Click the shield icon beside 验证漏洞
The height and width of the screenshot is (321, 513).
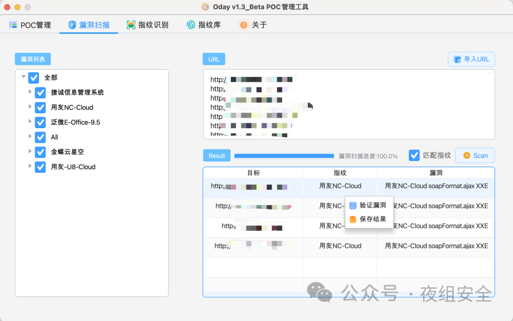352,206
